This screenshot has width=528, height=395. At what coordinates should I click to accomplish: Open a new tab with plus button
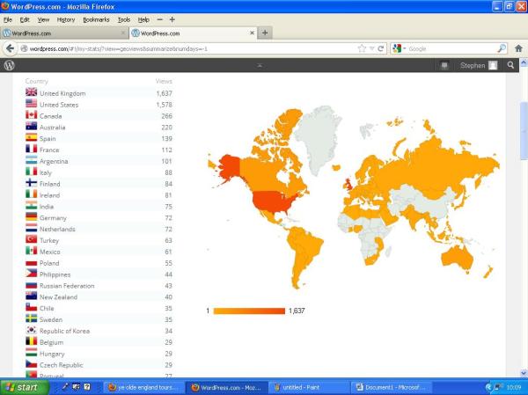[265, 33]
